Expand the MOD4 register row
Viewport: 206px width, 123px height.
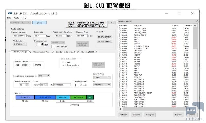[120, 55]
